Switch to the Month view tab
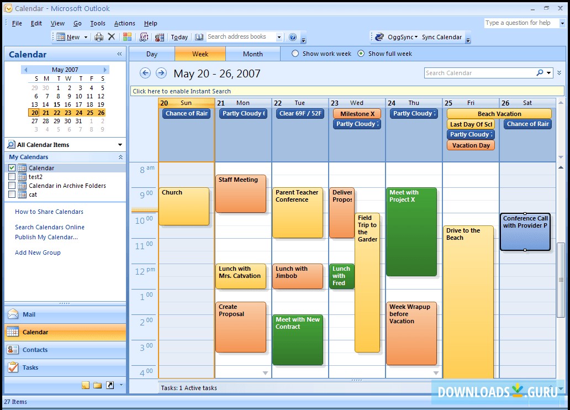 252,54
